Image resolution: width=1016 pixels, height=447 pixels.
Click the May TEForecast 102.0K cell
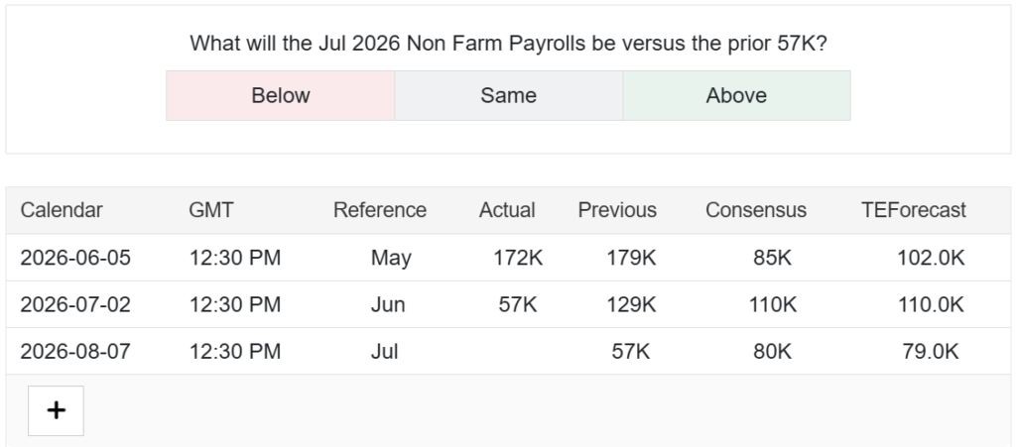[931, 258]
